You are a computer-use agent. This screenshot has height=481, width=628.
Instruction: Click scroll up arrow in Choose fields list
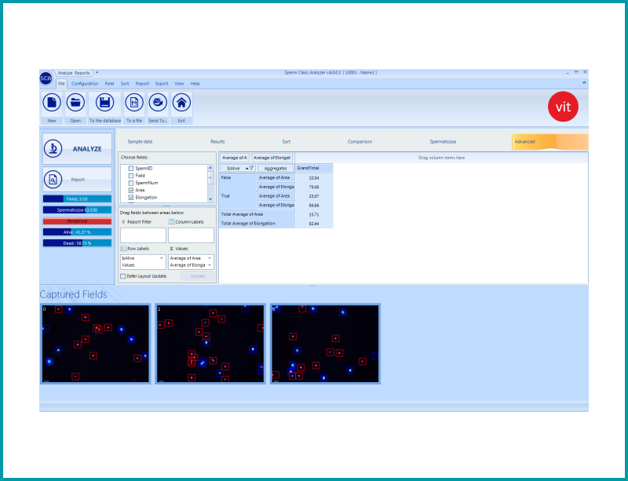coord(210,167)
